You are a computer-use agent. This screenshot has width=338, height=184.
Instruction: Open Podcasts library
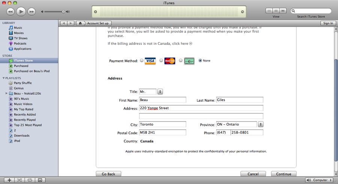pyautogui.click(x=20, y=43)
